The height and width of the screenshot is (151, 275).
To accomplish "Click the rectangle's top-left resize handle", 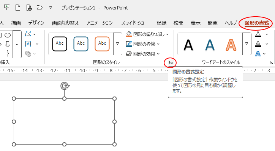I will [x=14, y=98].
